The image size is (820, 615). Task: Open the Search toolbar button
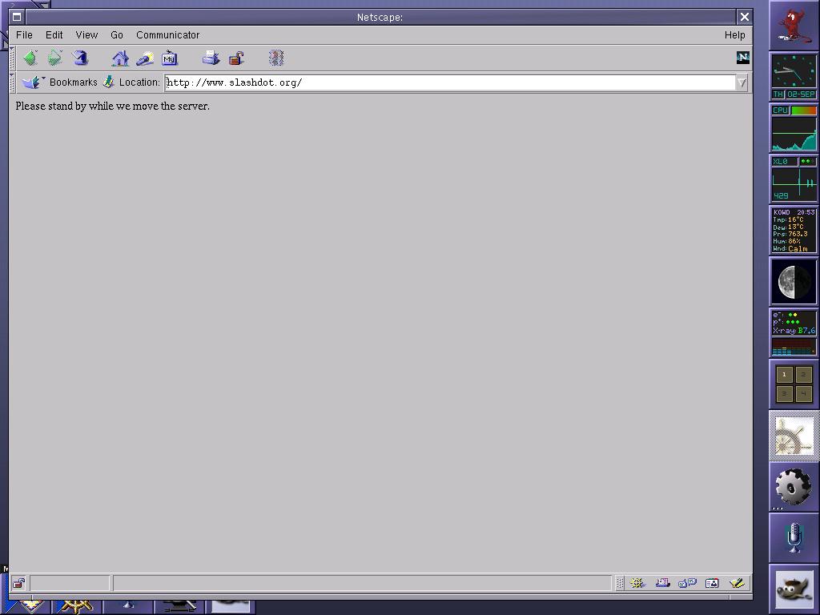tap(145, 58)
